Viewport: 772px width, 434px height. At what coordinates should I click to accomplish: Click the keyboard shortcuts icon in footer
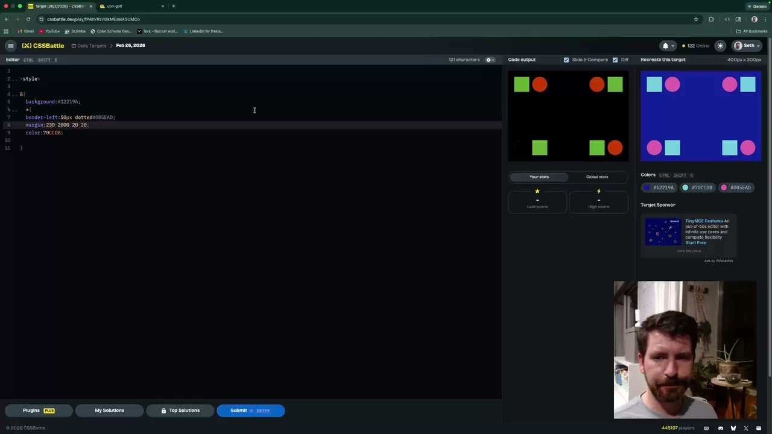tap(706, 428)
